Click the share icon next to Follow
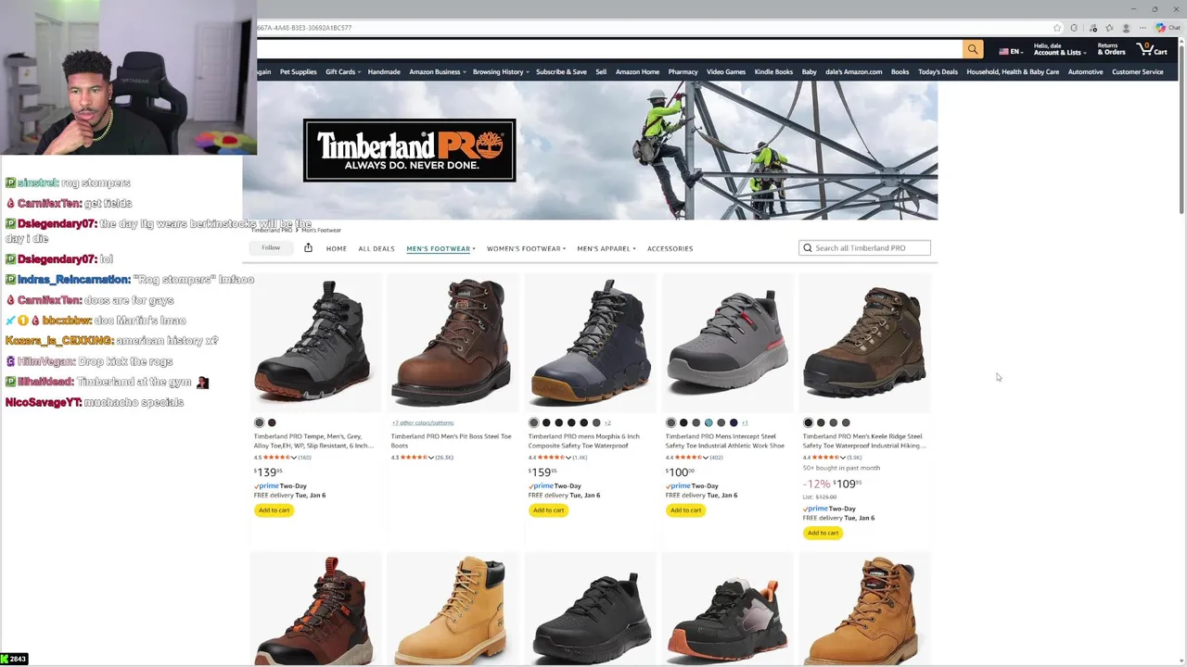Screen dimensions: 1187x667 [308, 247]
